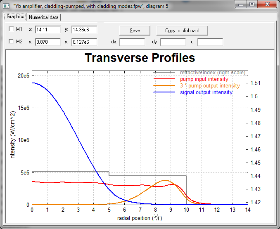This screenshot has width=280, height=229.
Task: Switch to the Numerical data tab
Action: 44,17
